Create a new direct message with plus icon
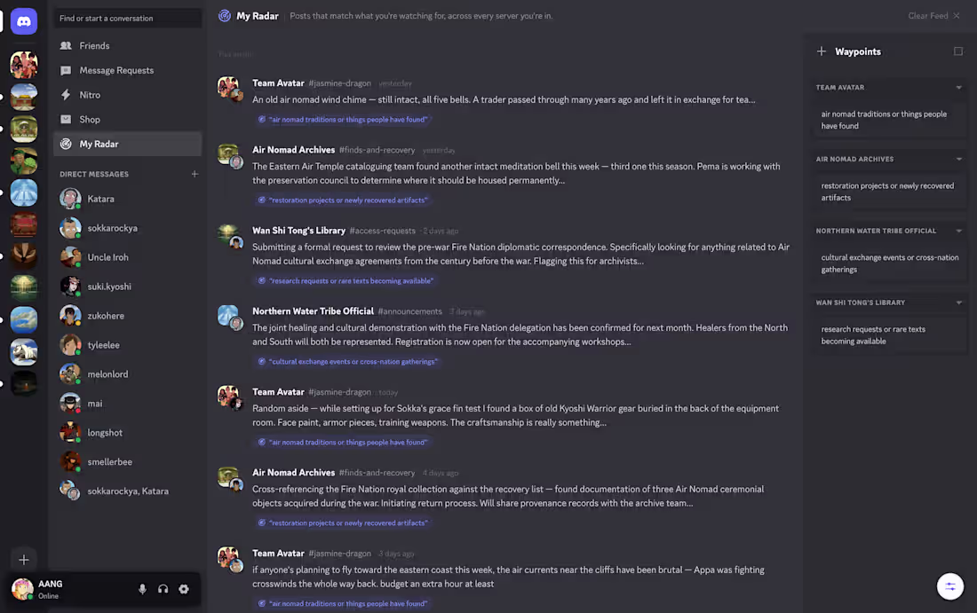 click(x=195, y=174)
